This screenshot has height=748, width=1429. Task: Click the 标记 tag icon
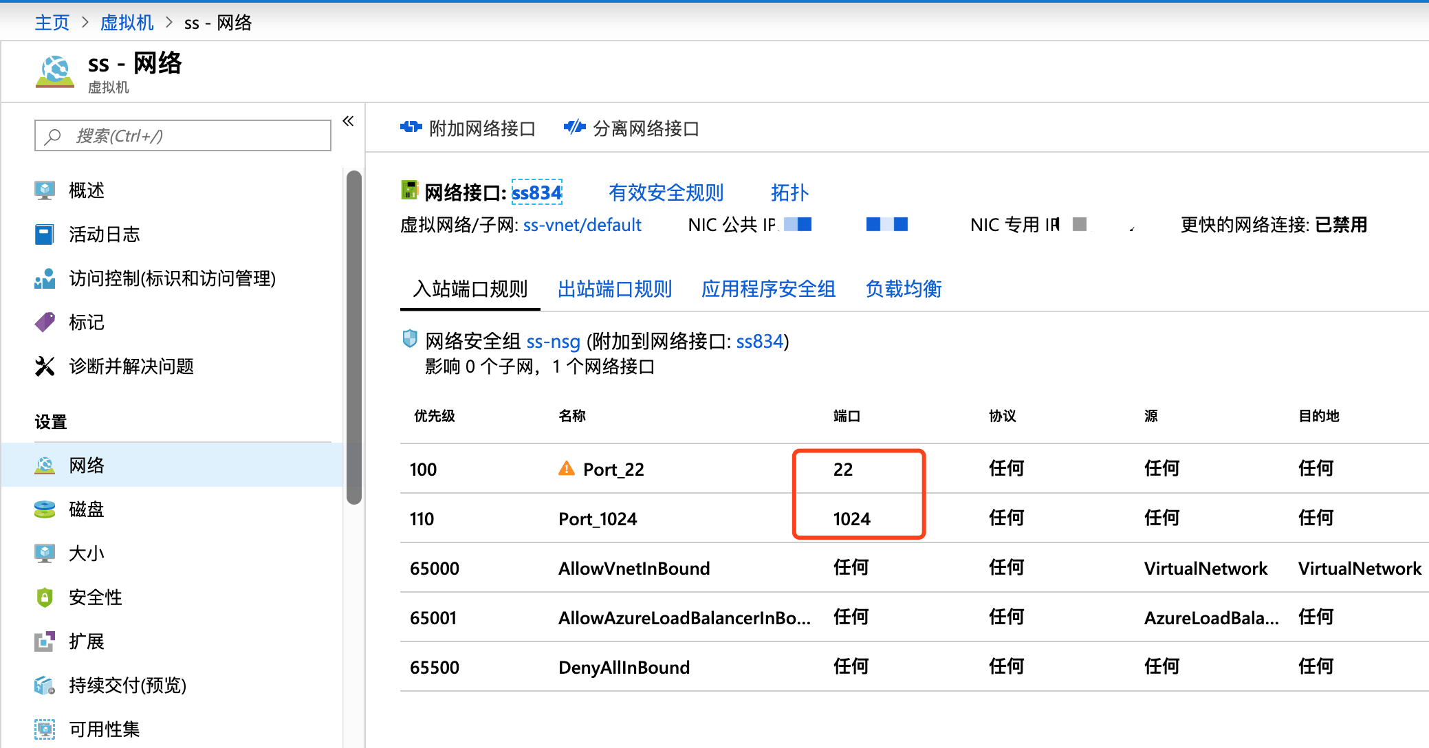pos(45,322)
